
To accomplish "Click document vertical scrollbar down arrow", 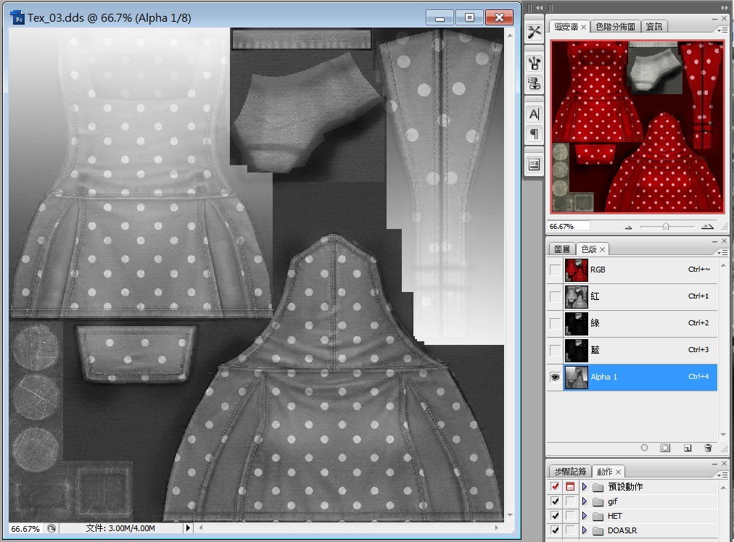I will tap(510, 515).
